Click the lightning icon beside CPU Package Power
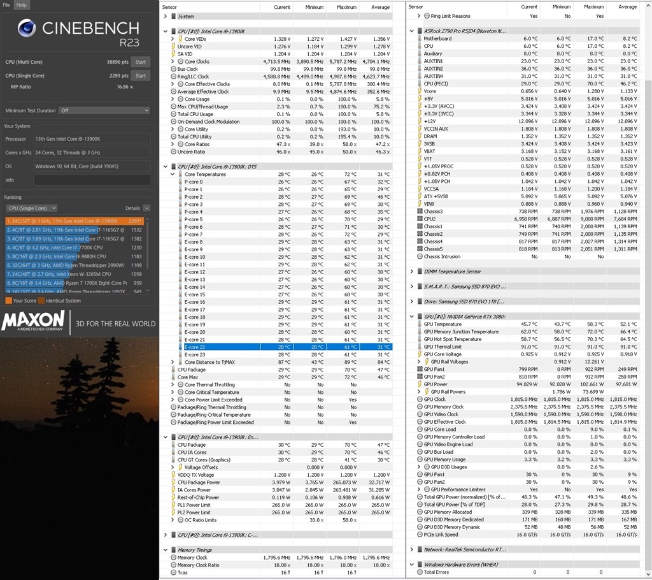The image size is (652, 580). pyautogui.click(x=173, y=482)
